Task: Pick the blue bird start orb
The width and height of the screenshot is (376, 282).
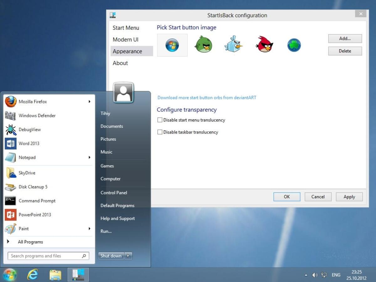Action: click(233, 44)
